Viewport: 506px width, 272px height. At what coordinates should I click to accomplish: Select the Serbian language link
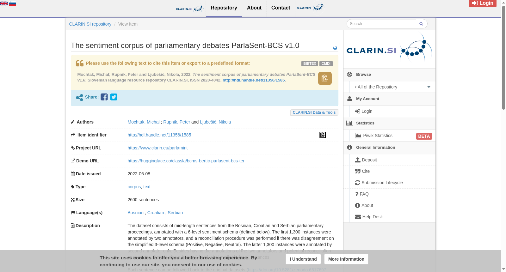(175, 213)
